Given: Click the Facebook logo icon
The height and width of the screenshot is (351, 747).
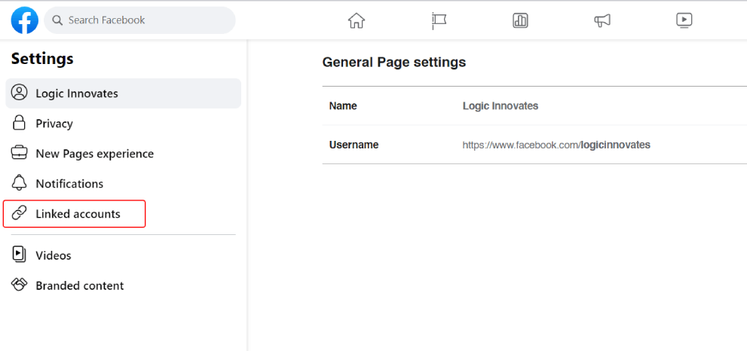Looking at the screenshot, I should click(x=25, y=20).
